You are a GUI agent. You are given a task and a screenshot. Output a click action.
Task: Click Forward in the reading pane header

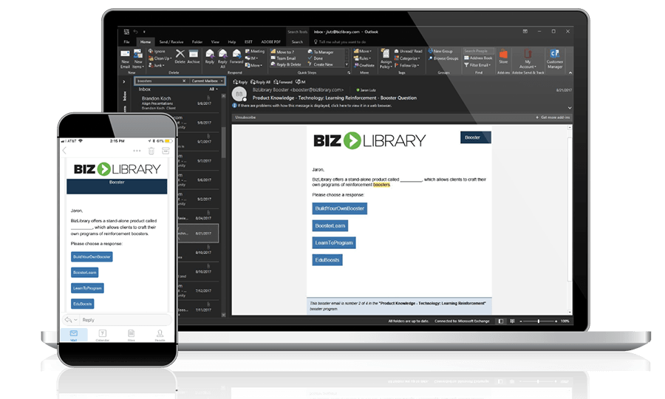click(x=283, y=82)
